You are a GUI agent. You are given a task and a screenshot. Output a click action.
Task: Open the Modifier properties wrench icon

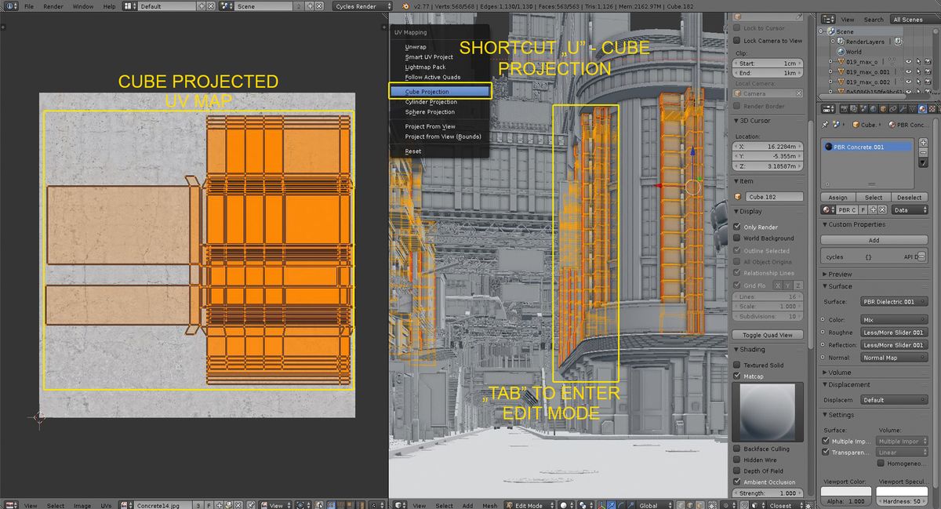point(902,109)
